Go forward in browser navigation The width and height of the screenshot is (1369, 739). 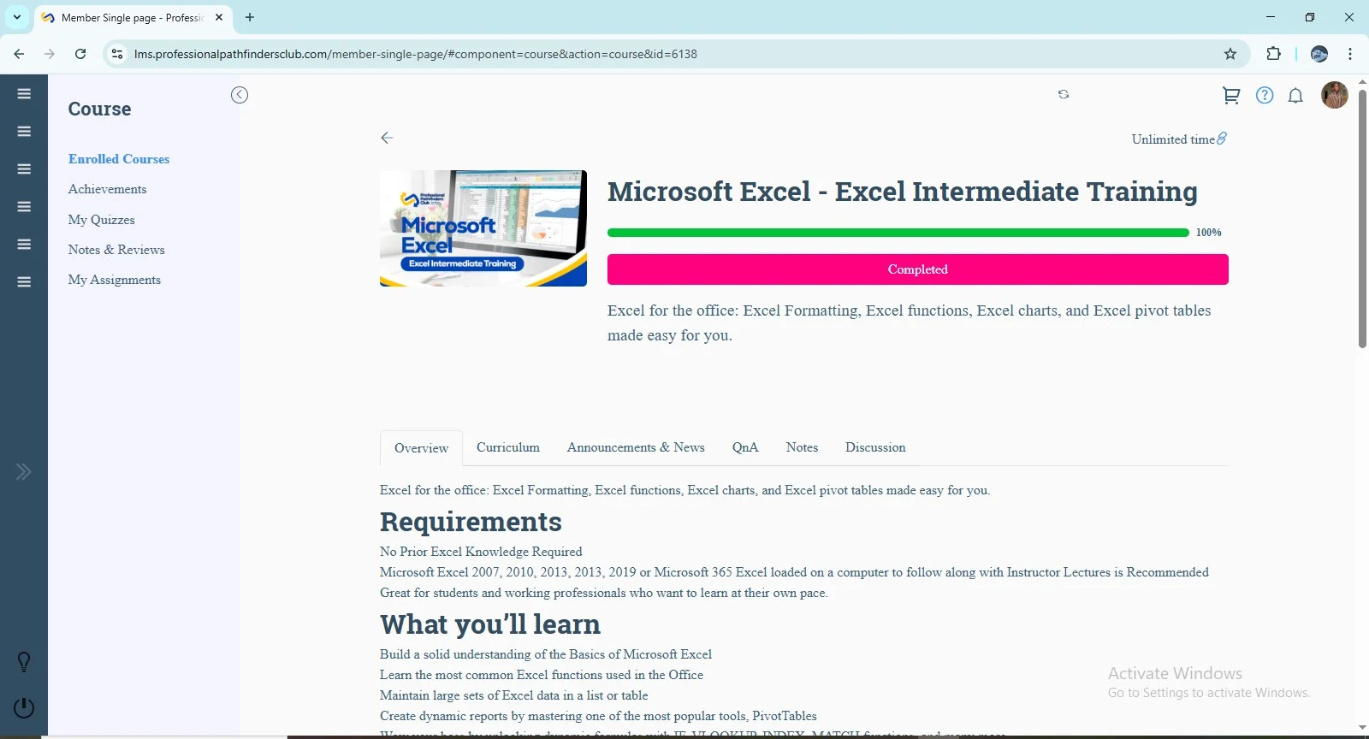(50, 54)
